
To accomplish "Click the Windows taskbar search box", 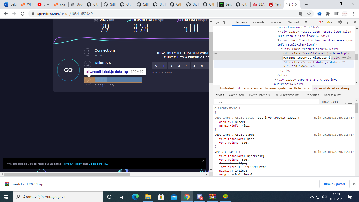I will click(x=57, y=197).
